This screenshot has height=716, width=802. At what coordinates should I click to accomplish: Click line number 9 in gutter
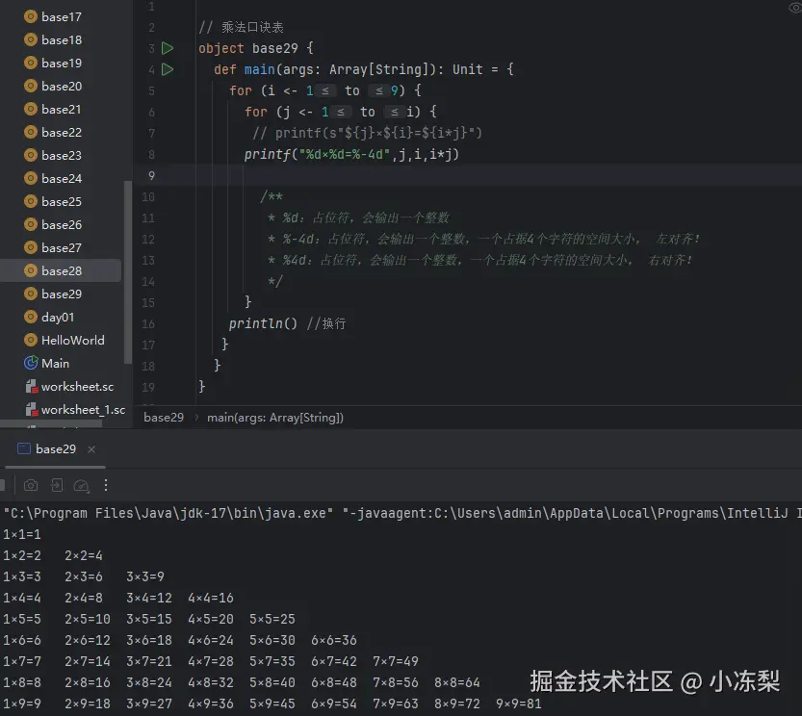tap(151, 176)
